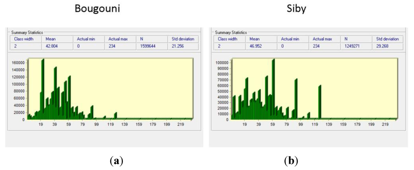Viewport: 414px width, 170px height.
Task: Click x-axis label 139 in Bougouni chart
Action: point(125,124)
